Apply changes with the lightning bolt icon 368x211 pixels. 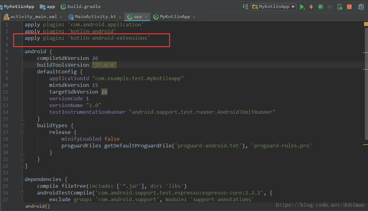(x=311, y=7)
